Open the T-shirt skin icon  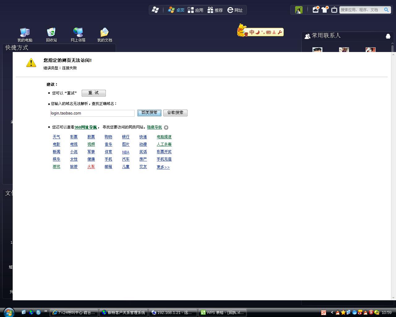[325, 10]
